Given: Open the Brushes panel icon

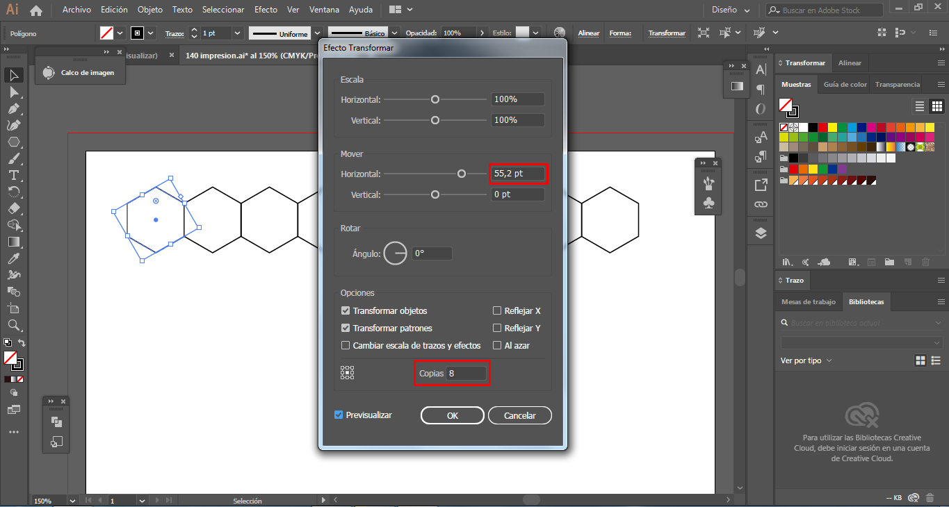Looking at the screenshot, I should pyautogui.click(x=708, y=183).
